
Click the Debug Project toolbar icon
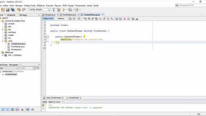tap(70, 10)
